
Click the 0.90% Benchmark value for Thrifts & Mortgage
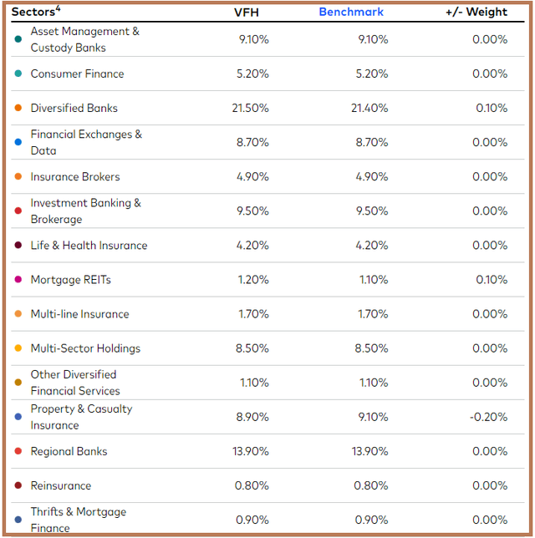(x=371, y=520)
